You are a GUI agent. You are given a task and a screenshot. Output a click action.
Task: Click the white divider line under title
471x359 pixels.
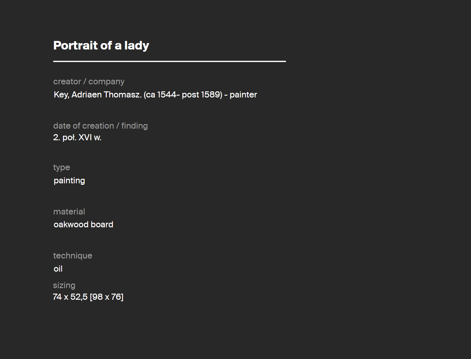point(169,61)
